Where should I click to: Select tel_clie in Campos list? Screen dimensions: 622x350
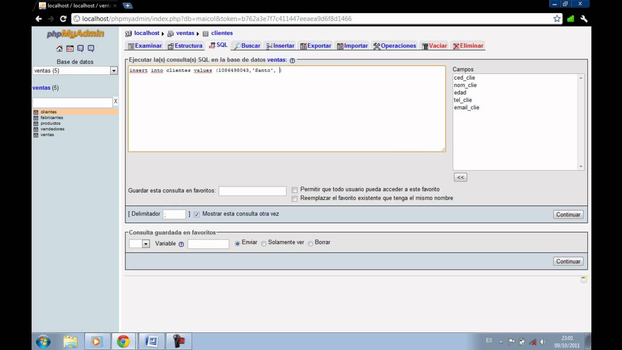463,100
